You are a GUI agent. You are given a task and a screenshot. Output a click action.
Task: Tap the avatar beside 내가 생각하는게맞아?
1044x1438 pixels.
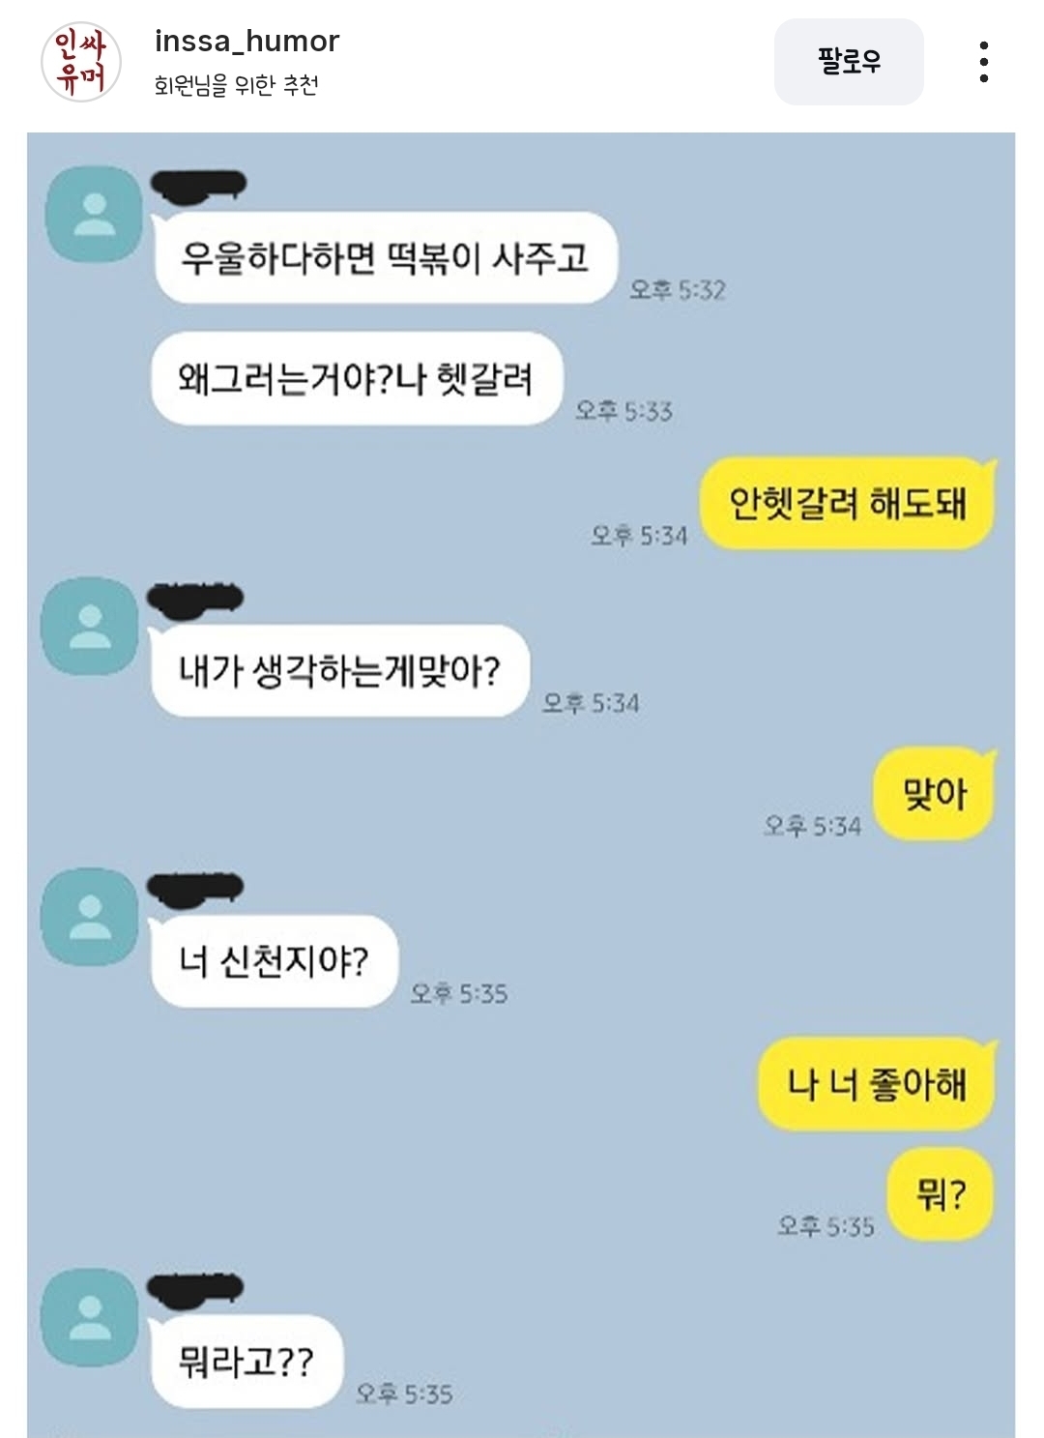tap(90, 625)
